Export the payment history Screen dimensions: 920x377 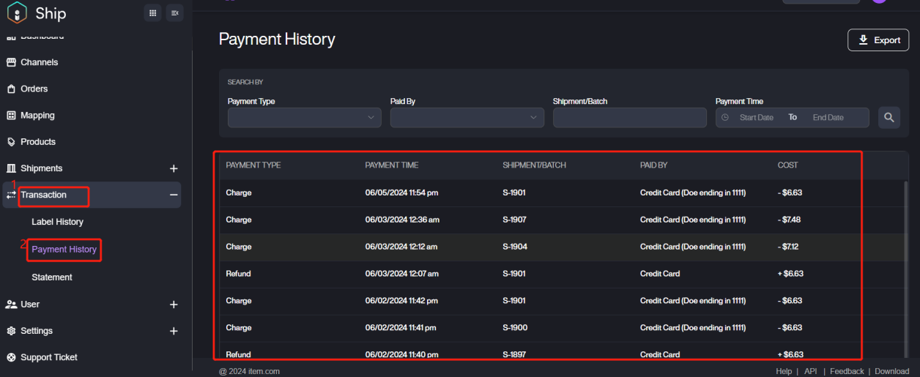coord(878,40)
